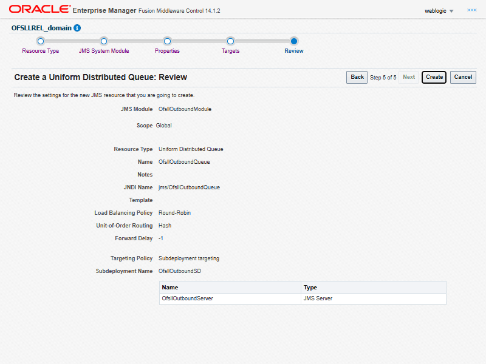Select the Targets step label
Screen dimensions: 486x364
[230, 51]
